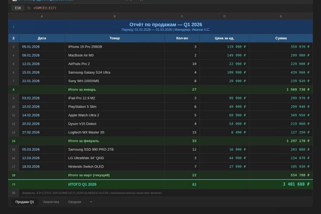Click the Кол-во column heading

pos(182,38)
